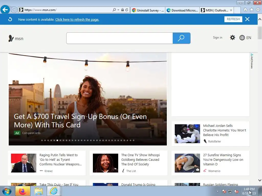Click the address bar search magnifier icon

[114, 10]
